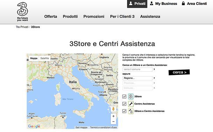This screenshot has height=132, width=213.
Task: Click the cerca button
Action: pos(179,72)
